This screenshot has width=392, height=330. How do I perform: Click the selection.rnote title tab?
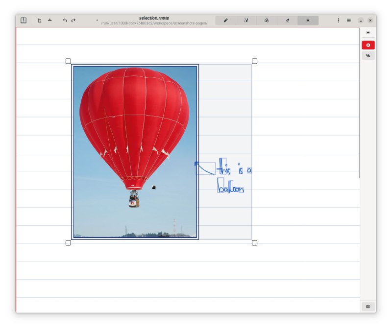click(154, 18)
